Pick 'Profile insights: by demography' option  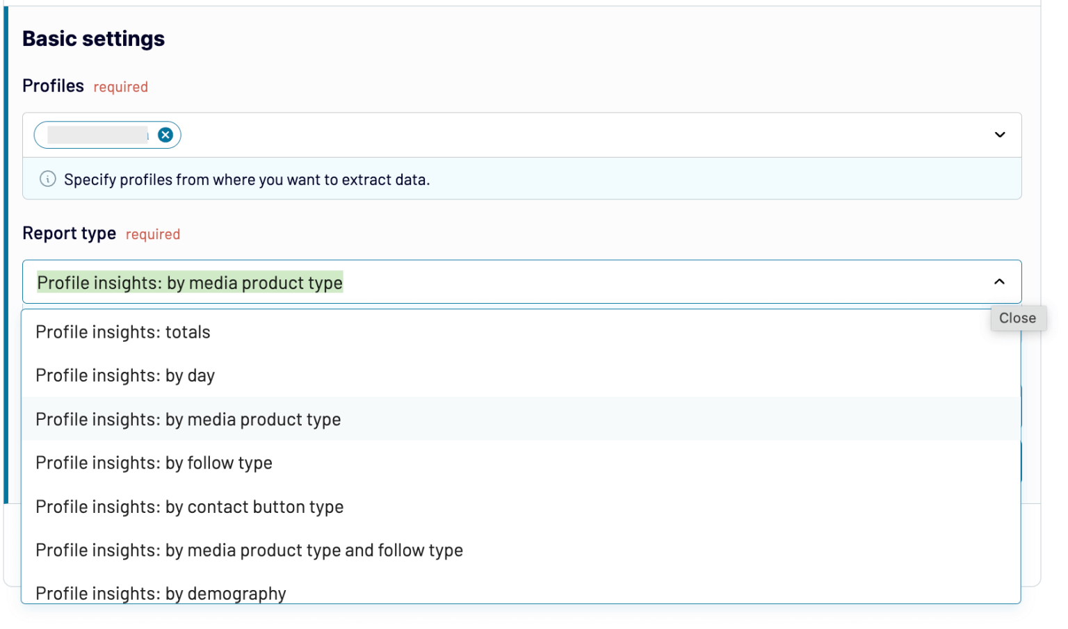point(161,593)
